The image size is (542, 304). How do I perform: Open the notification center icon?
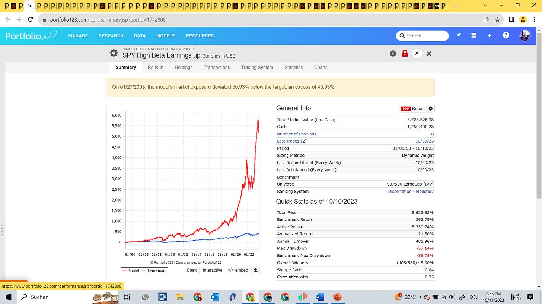(530, 297)
